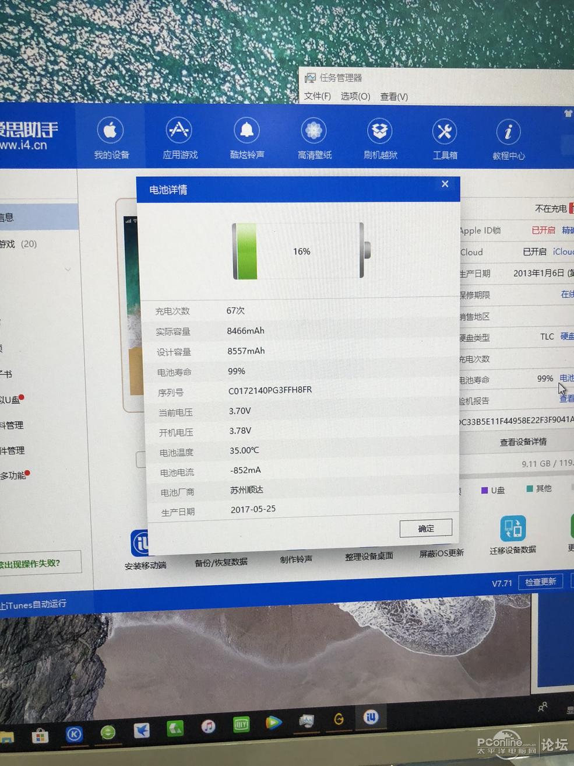Open 文件(F) menu in Task Manager

point(318,96)
